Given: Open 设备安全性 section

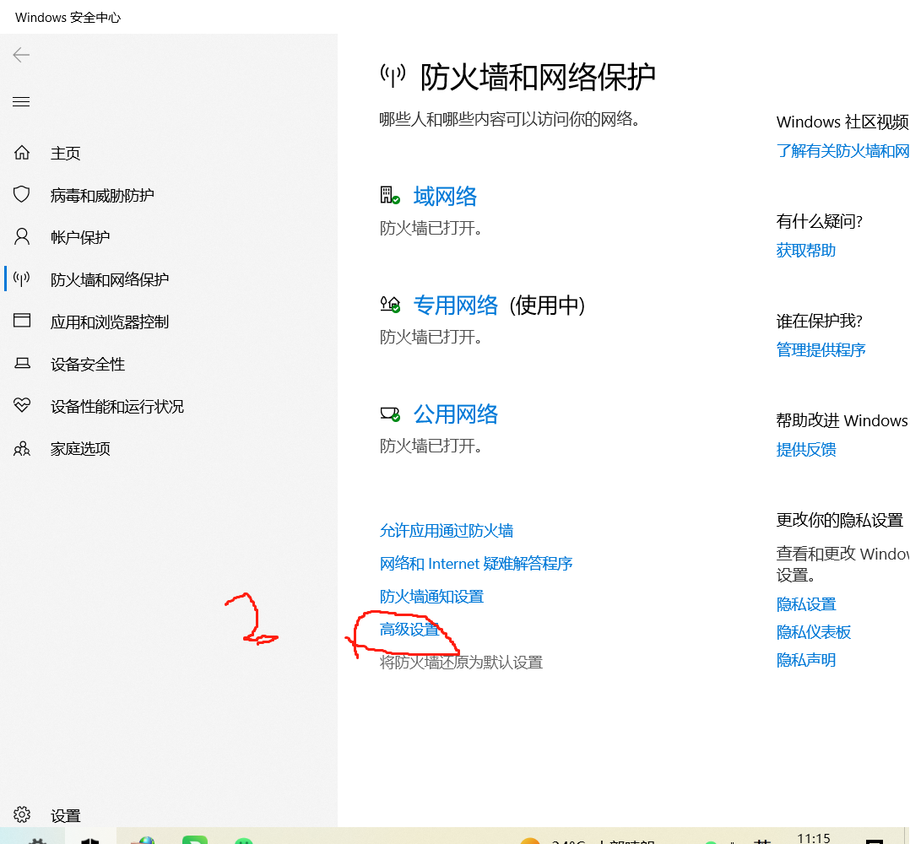Looking at the screenshot, I should (x=88, y=365).
